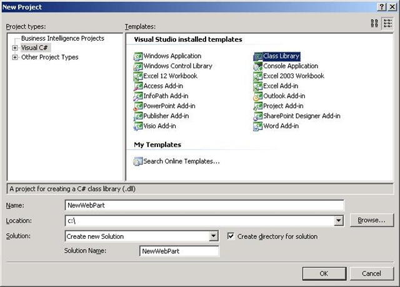Image resolution: width=400 pixels, height=287 pixels.
Task: Select Other Project Types tree item
Action: tap(50, 57)
